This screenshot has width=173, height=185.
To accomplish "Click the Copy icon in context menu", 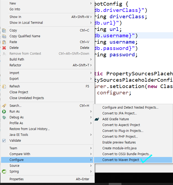I will coord(4,30).
